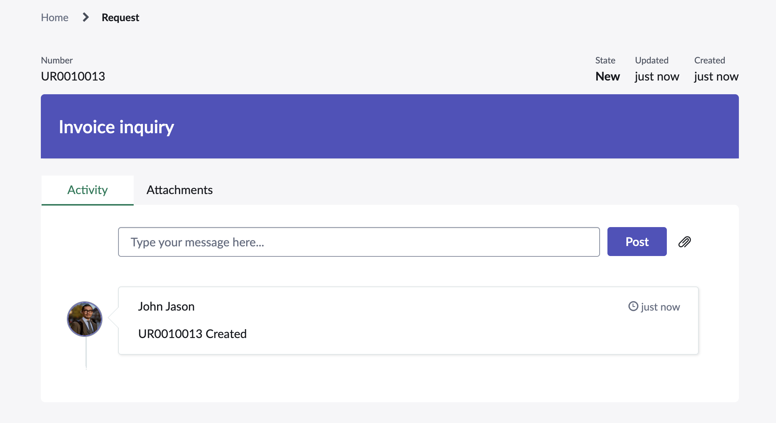Image resolution: width=776 pixels, height=423 pixels.
Task: Open John Jason's avatar photo
Action: click(x=85, y=319)
